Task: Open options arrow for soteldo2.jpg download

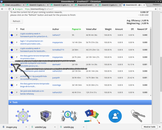Action: (55, 127)
